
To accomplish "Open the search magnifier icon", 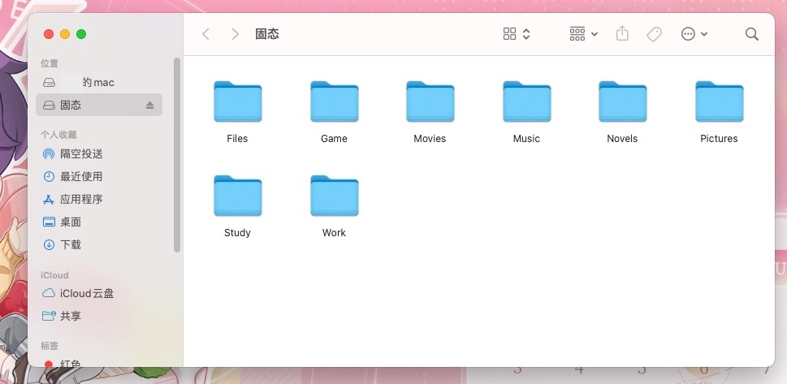I will (752, 34).
